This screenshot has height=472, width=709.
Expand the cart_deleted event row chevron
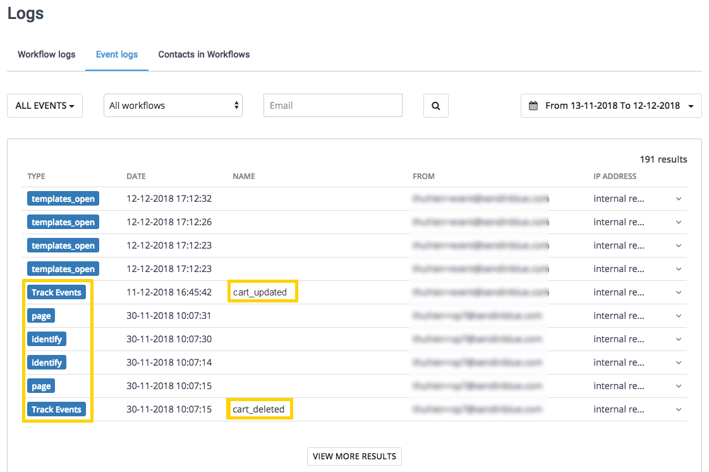(679, 409)
